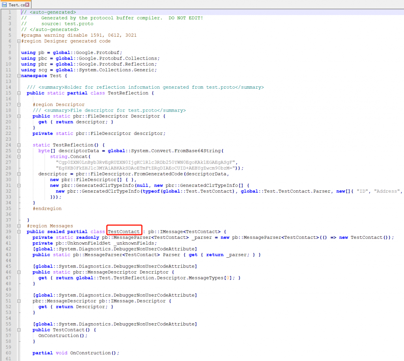Screen dimensions: 404x361
Task: Collapse string.Concat fold marker on line 26
Action: 19,157
